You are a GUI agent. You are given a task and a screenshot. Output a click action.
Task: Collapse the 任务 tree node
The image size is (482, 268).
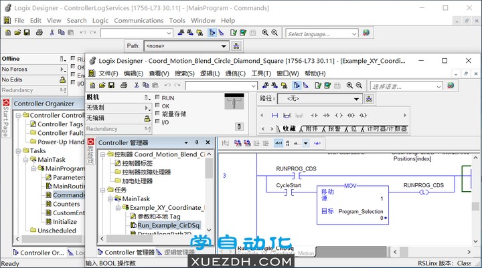coord(102,190)
